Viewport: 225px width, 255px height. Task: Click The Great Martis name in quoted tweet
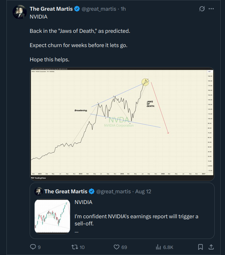65,192
